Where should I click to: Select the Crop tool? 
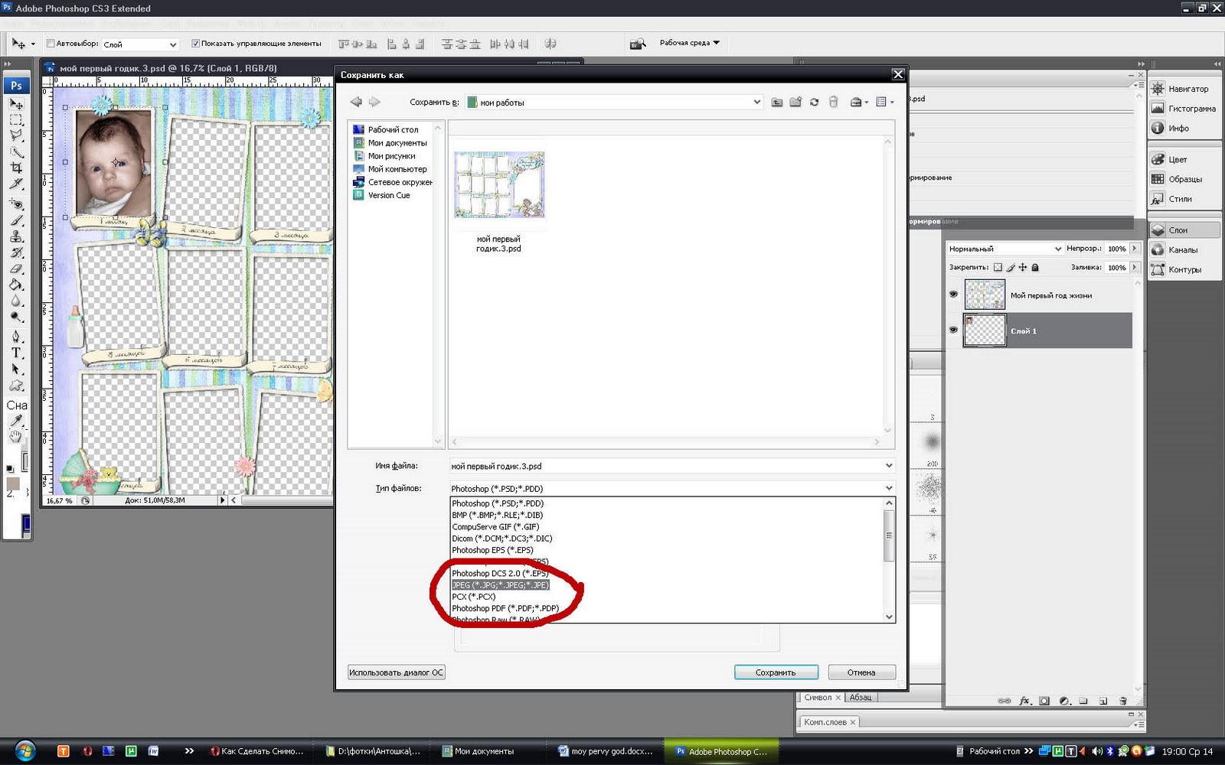tap(16, 168)
